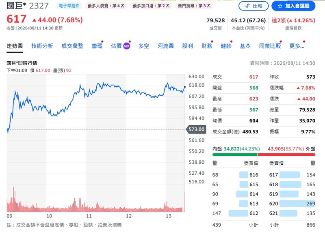Click the 最低 value 567
This screenshot has width=325, height=232.
pos(253,110)
